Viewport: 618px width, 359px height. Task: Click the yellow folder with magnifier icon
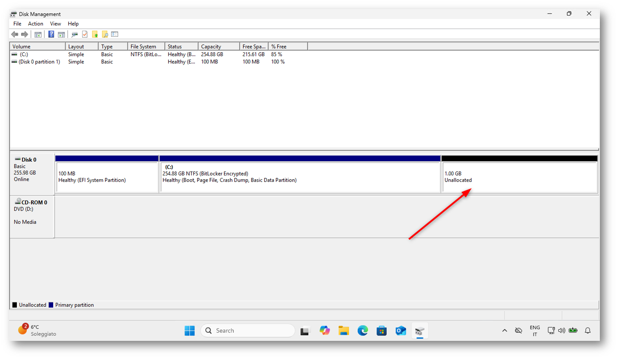(105, 35)
